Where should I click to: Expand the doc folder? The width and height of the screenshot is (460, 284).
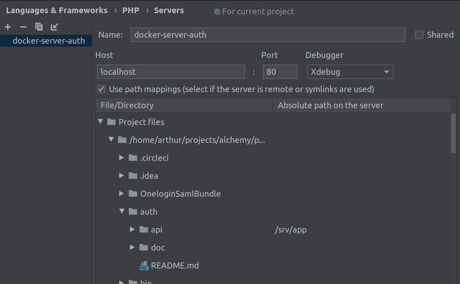(x=132, y=247)
